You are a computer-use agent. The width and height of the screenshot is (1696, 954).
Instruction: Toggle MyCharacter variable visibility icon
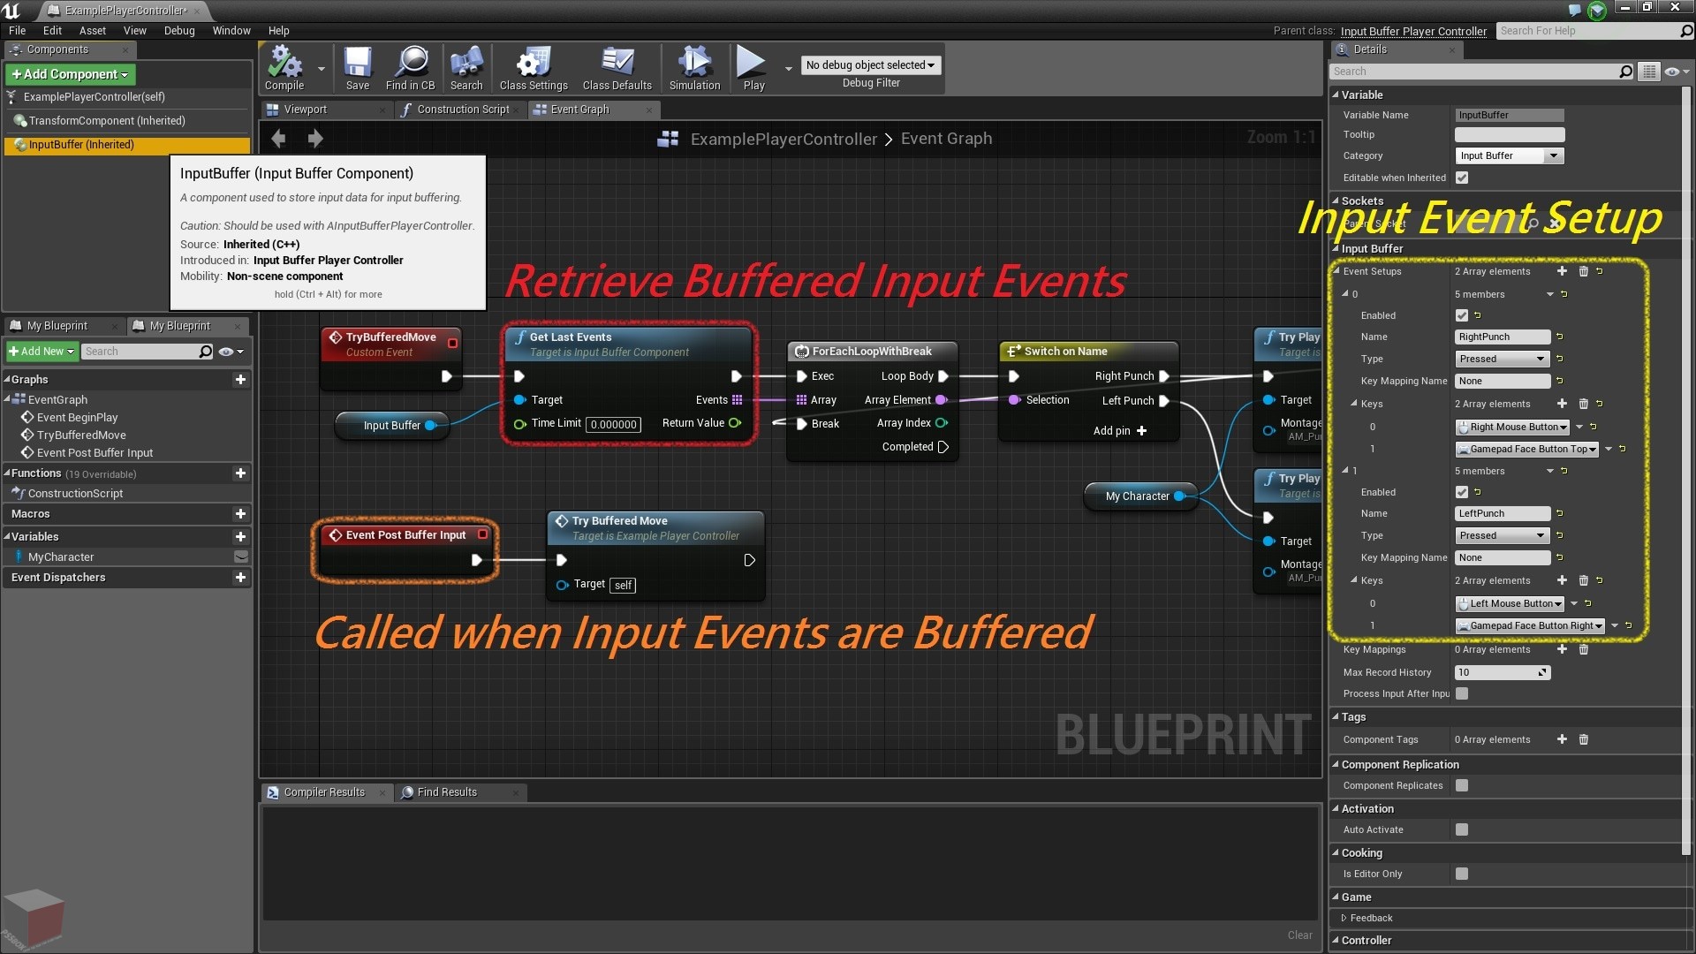coord(240,557)
